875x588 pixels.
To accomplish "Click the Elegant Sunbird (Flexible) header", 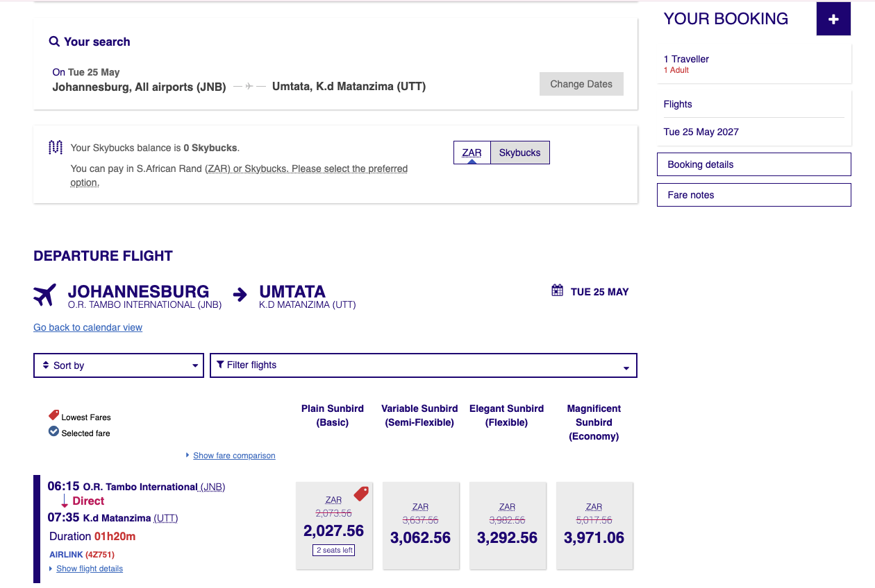I will point(507,415).
